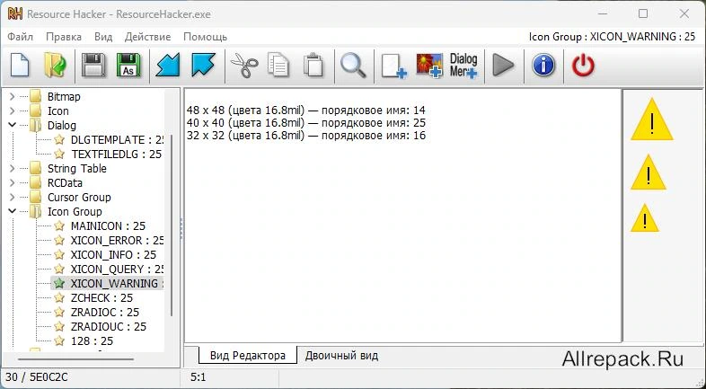Click the Add new resource icon
The image size is (706, 389).
click(393, 66)
